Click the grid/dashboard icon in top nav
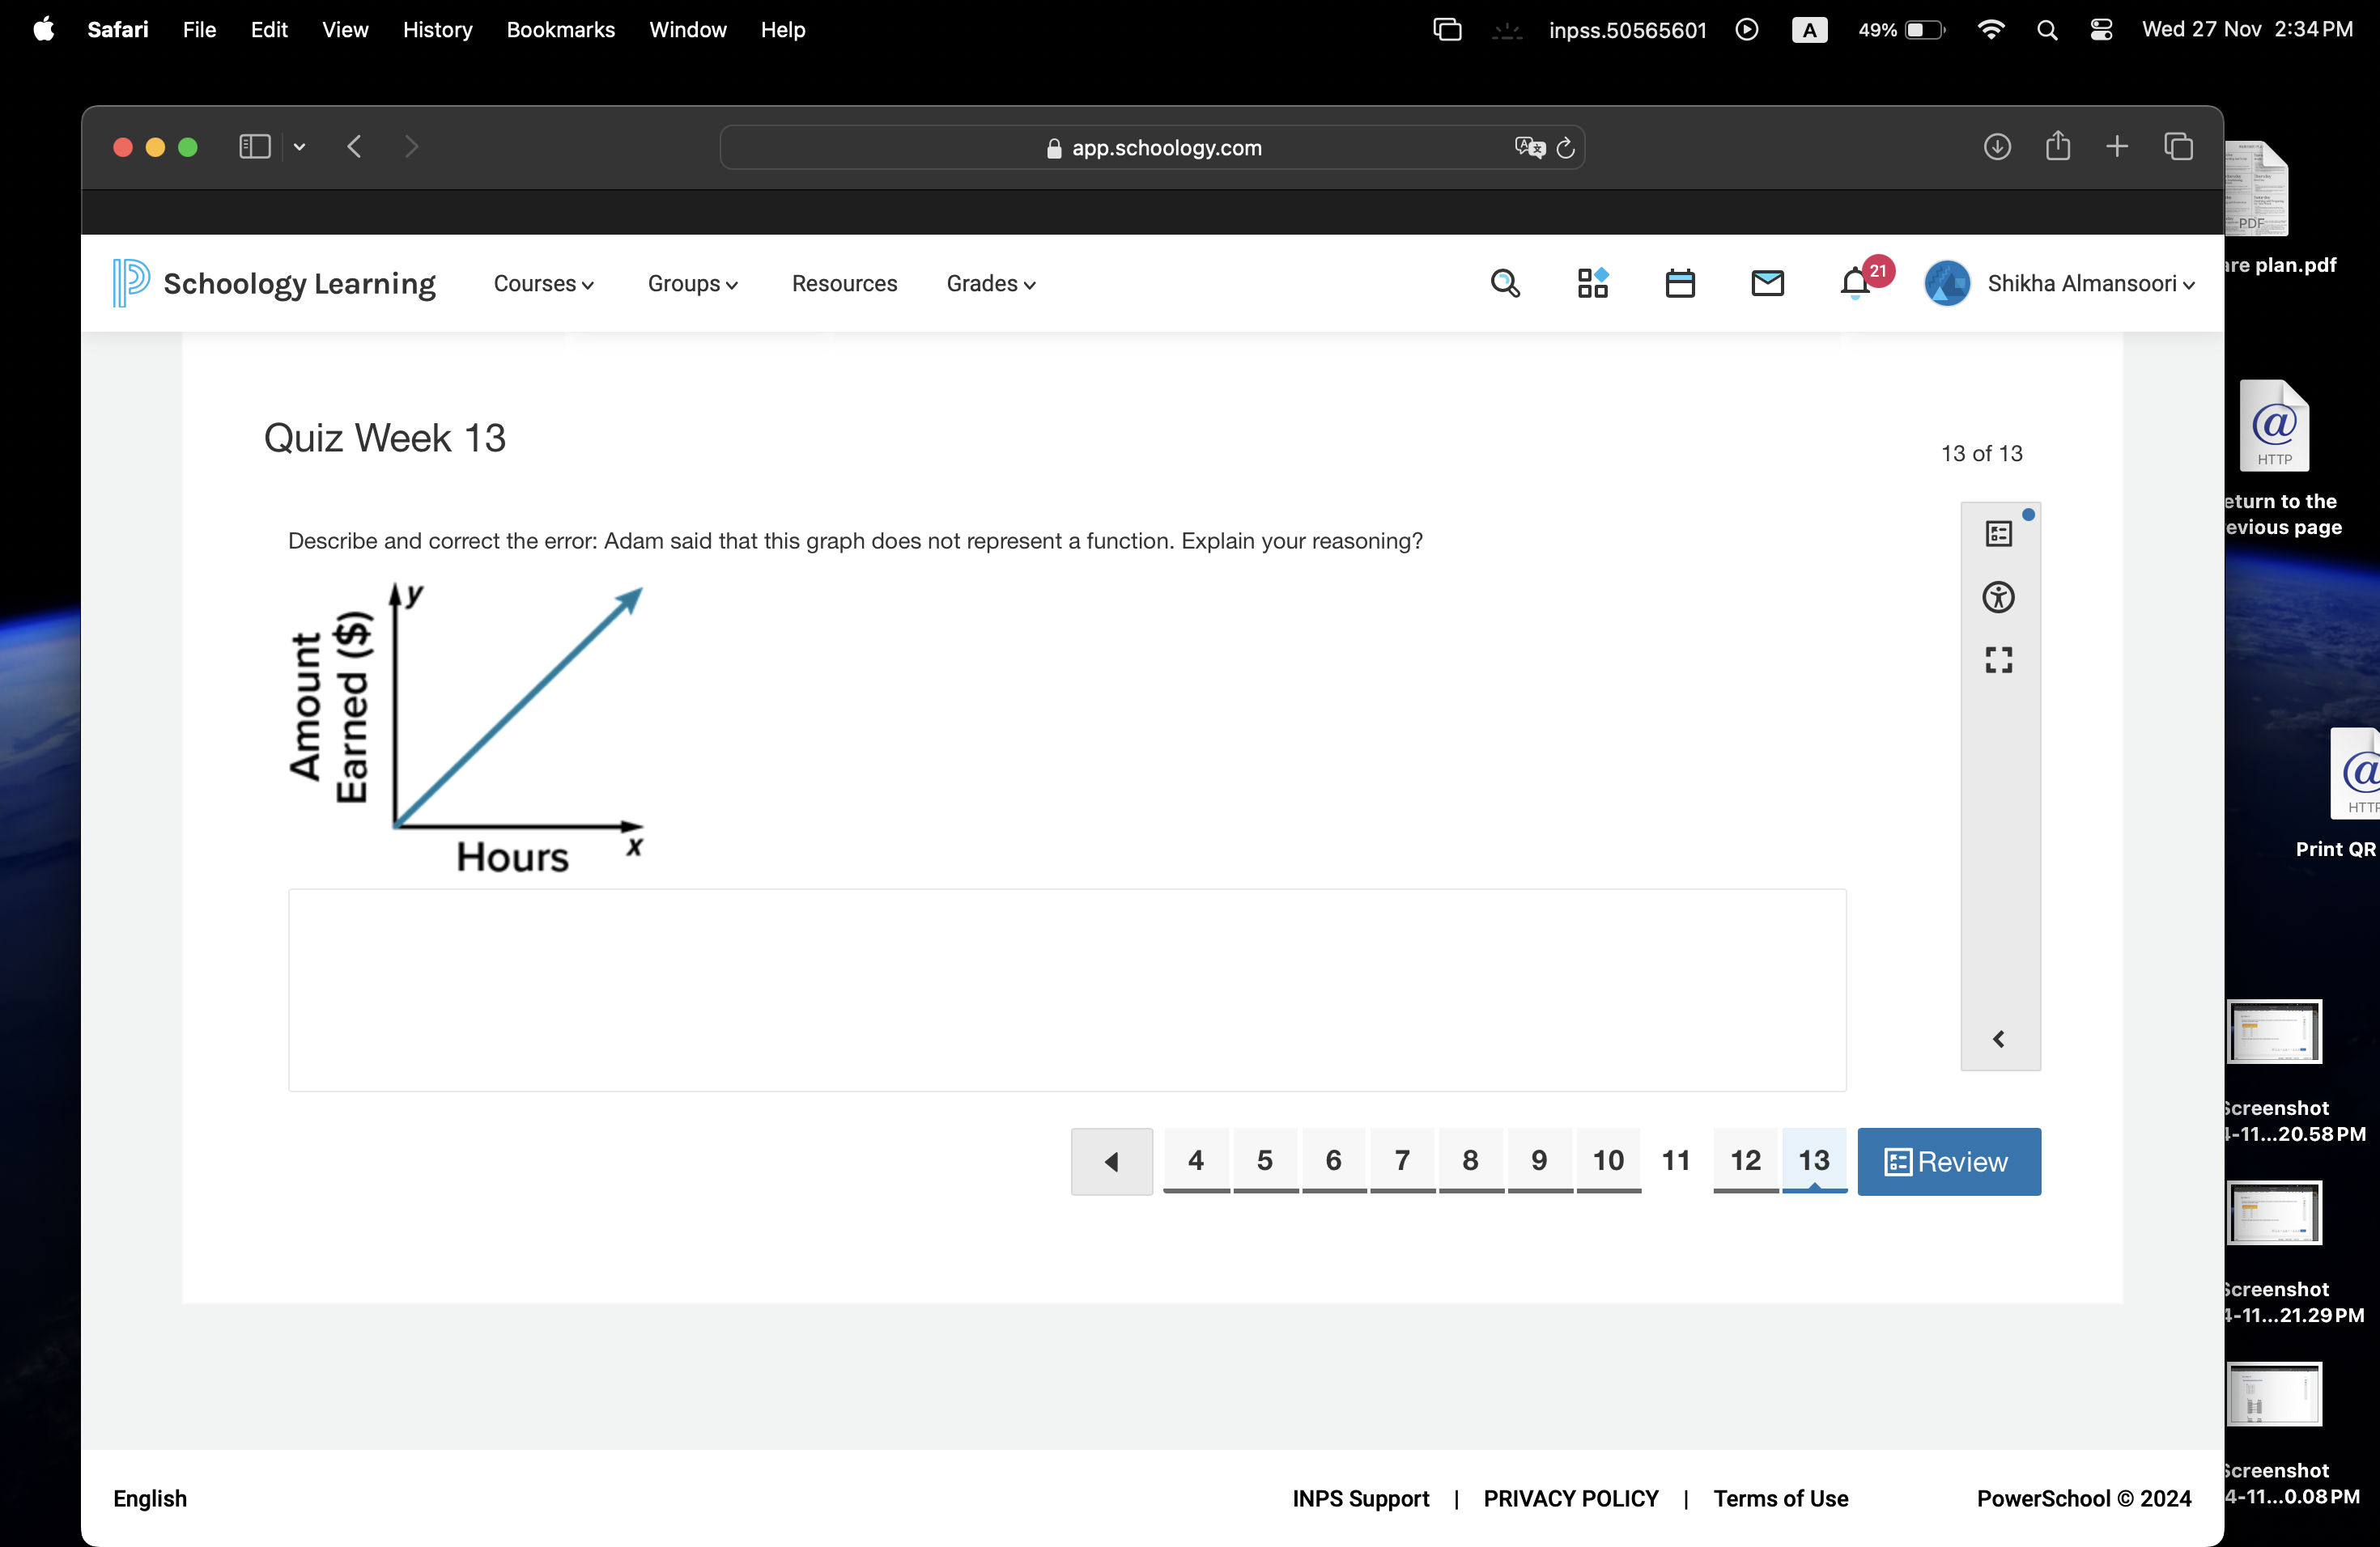This screenshot has height=1547, width=2380. (x=1592, y=282)
